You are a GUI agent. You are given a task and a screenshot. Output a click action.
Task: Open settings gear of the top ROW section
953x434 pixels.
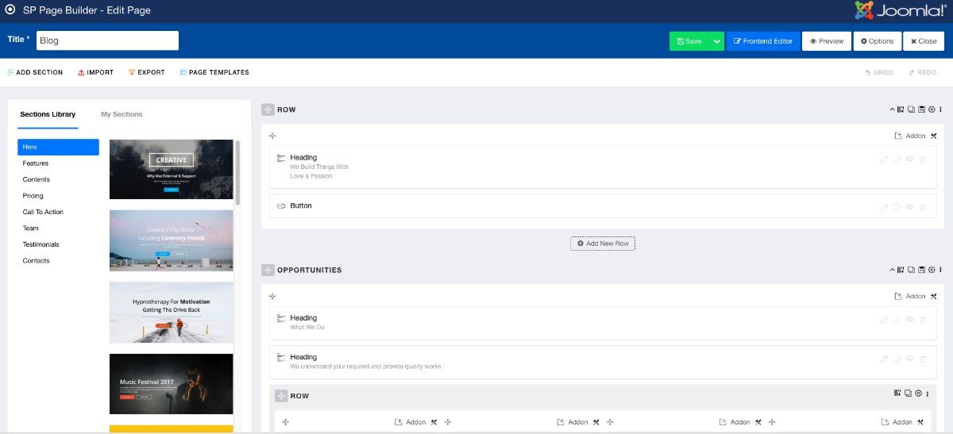point(932,109)
